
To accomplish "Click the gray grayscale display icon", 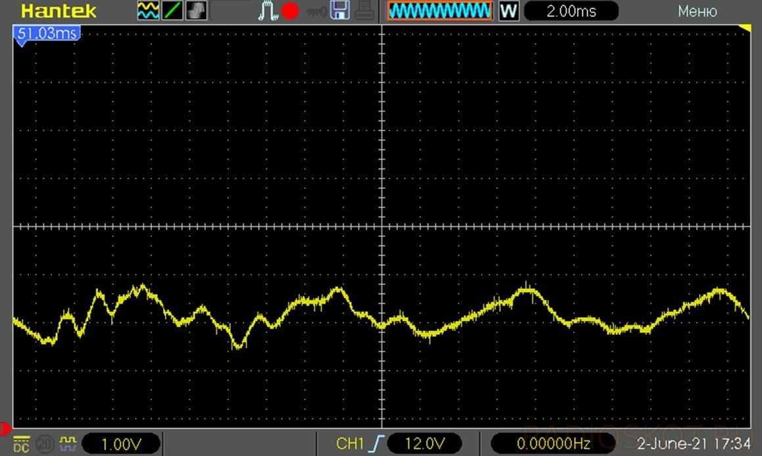I will point(196,11).
